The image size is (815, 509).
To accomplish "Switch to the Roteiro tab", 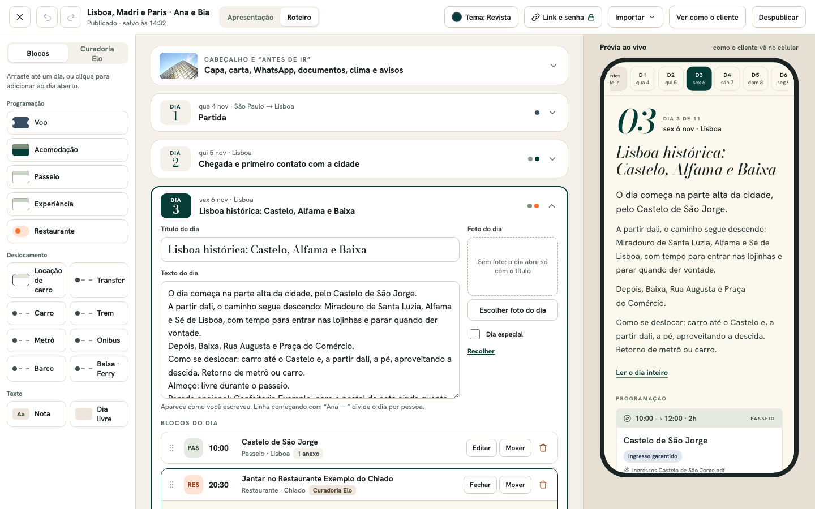I will click(299, 17).
